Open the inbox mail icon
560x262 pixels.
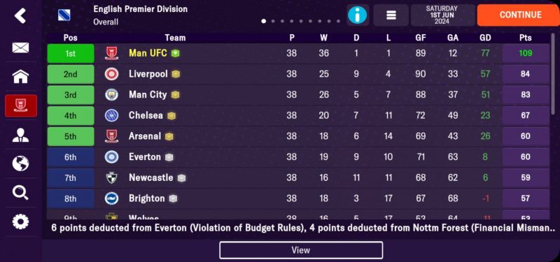[x=20, y=48]
